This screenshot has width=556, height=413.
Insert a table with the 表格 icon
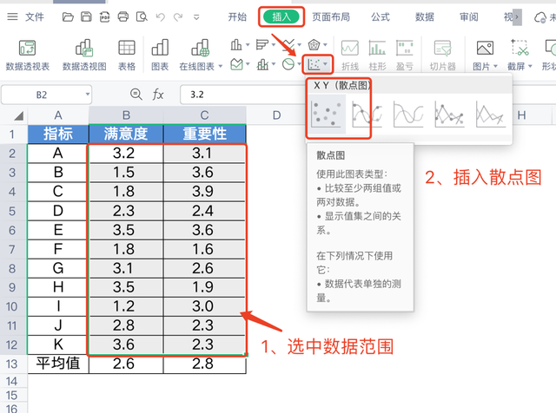tap(127, 48)
